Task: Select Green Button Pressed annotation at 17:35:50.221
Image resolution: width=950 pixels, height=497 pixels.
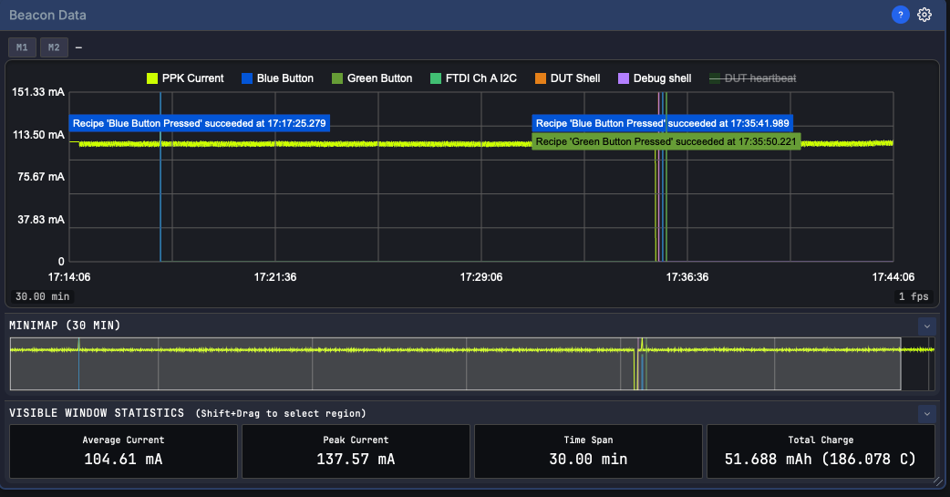Action: point(666,141)
